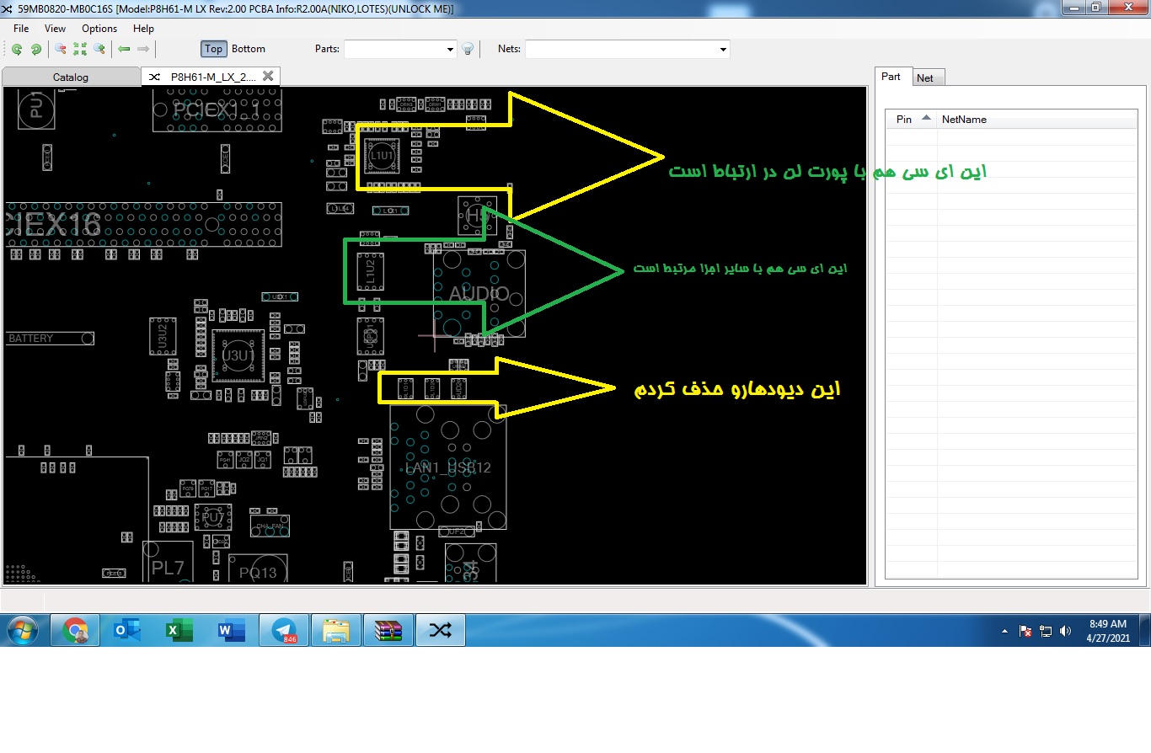
Task: Click the fit-to-window zoom icon
Action: pyautogui.click(x=80, y=49)
